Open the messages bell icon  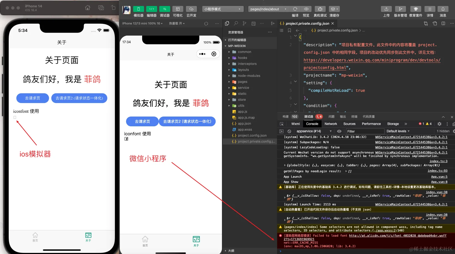443,9
